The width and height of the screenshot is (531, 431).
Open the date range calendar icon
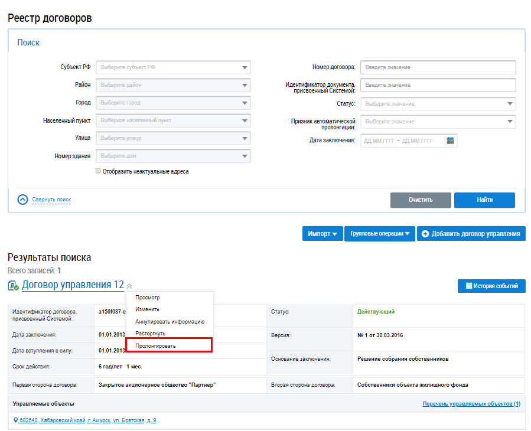(450, 141)
